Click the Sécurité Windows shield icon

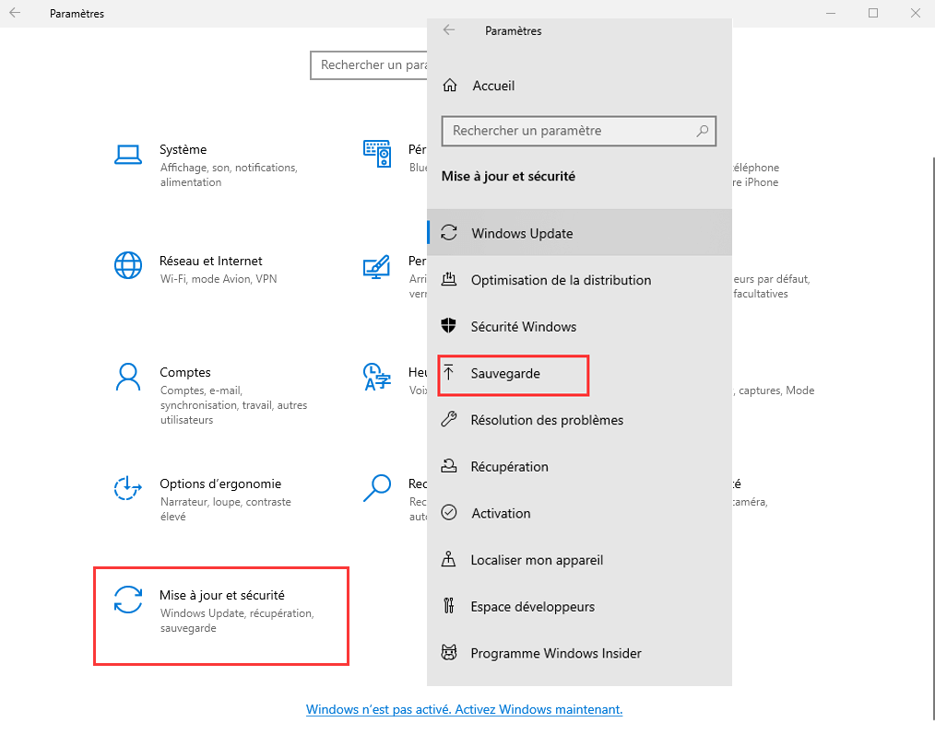click(x=449, y=326)
